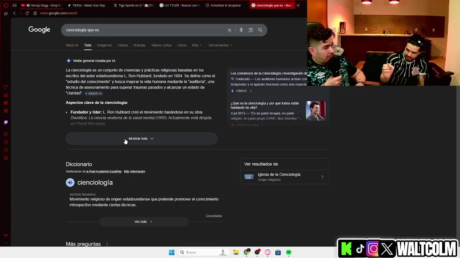Expand dictionary with Ver más
This screenshot has height=258, width=460.
point(143,222)
